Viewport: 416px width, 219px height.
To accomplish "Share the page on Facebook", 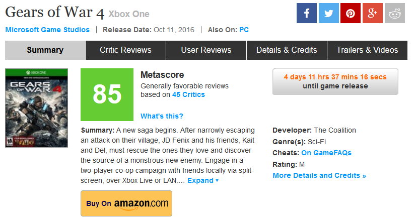I will pos(306,13).
